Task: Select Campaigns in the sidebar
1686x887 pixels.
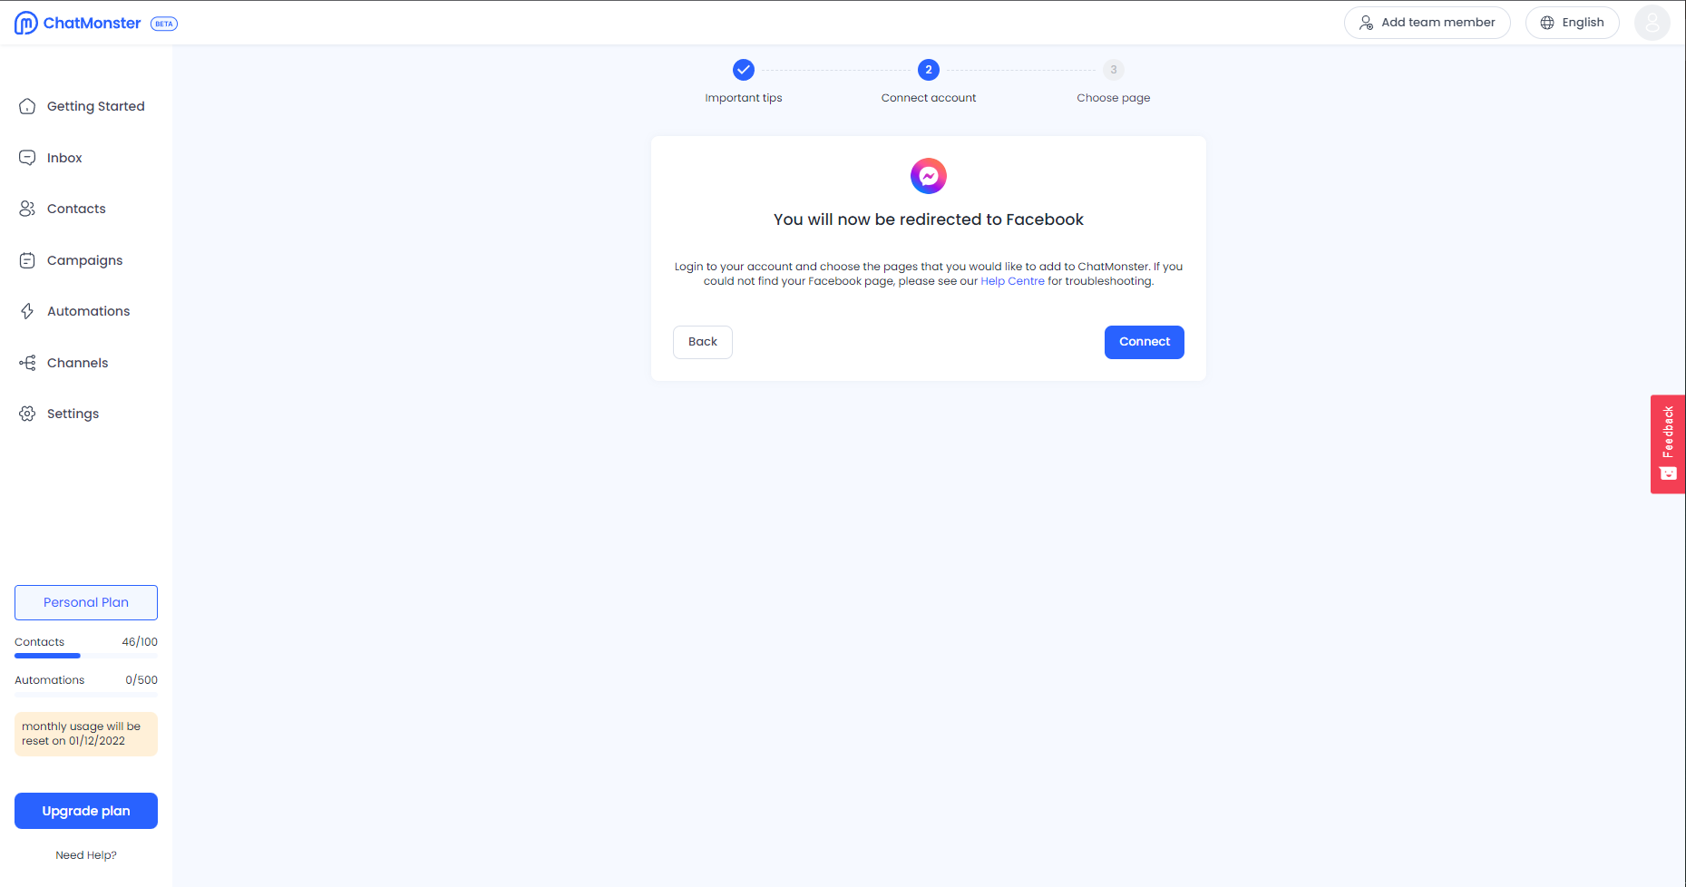Action: (x=86, y=260)
